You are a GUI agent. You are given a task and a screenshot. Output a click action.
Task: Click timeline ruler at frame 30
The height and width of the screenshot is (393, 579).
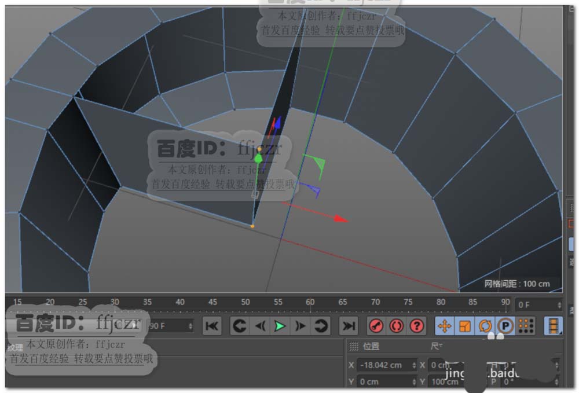coord(115,302)
